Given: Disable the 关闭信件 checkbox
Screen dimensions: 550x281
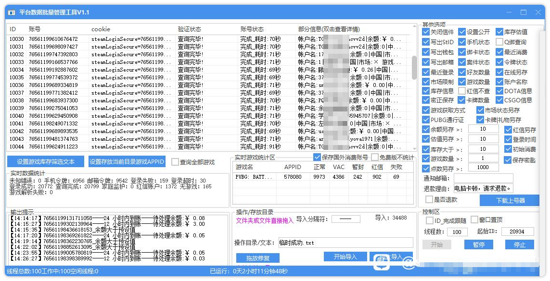Looking at the screenshot, I should (x=425, y=32).
